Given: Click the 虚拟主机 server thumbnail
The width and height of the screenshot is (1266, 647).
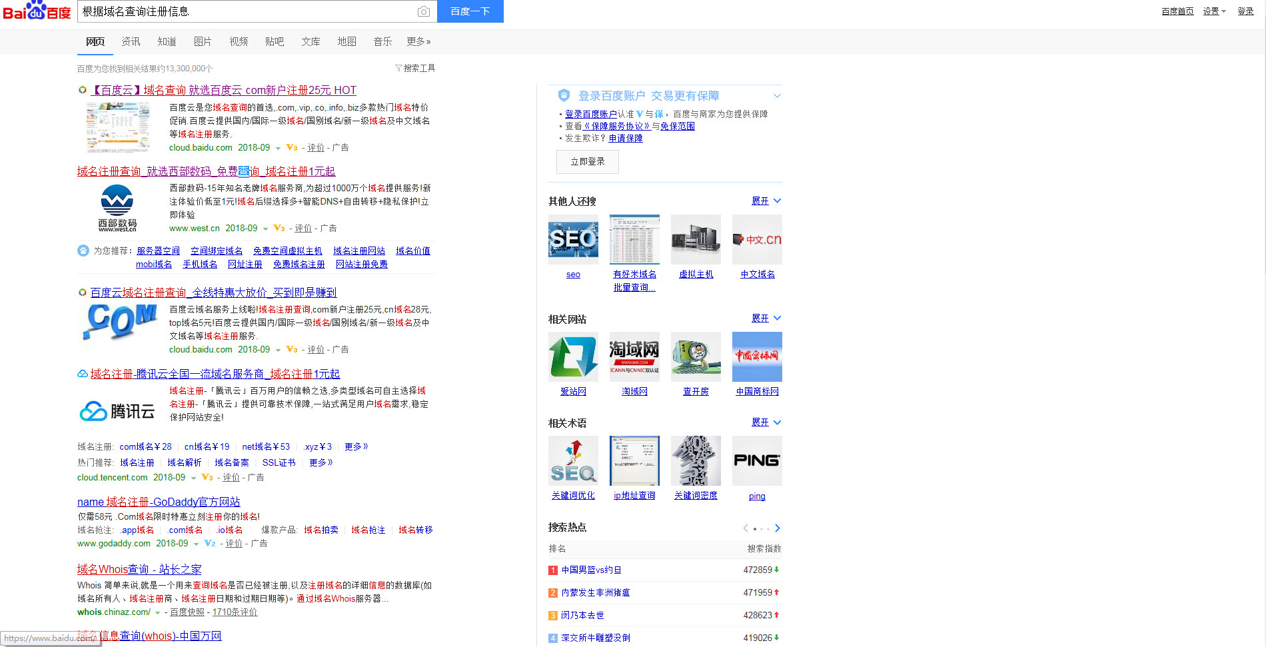Looking at the screenshot, I should 696,239.
